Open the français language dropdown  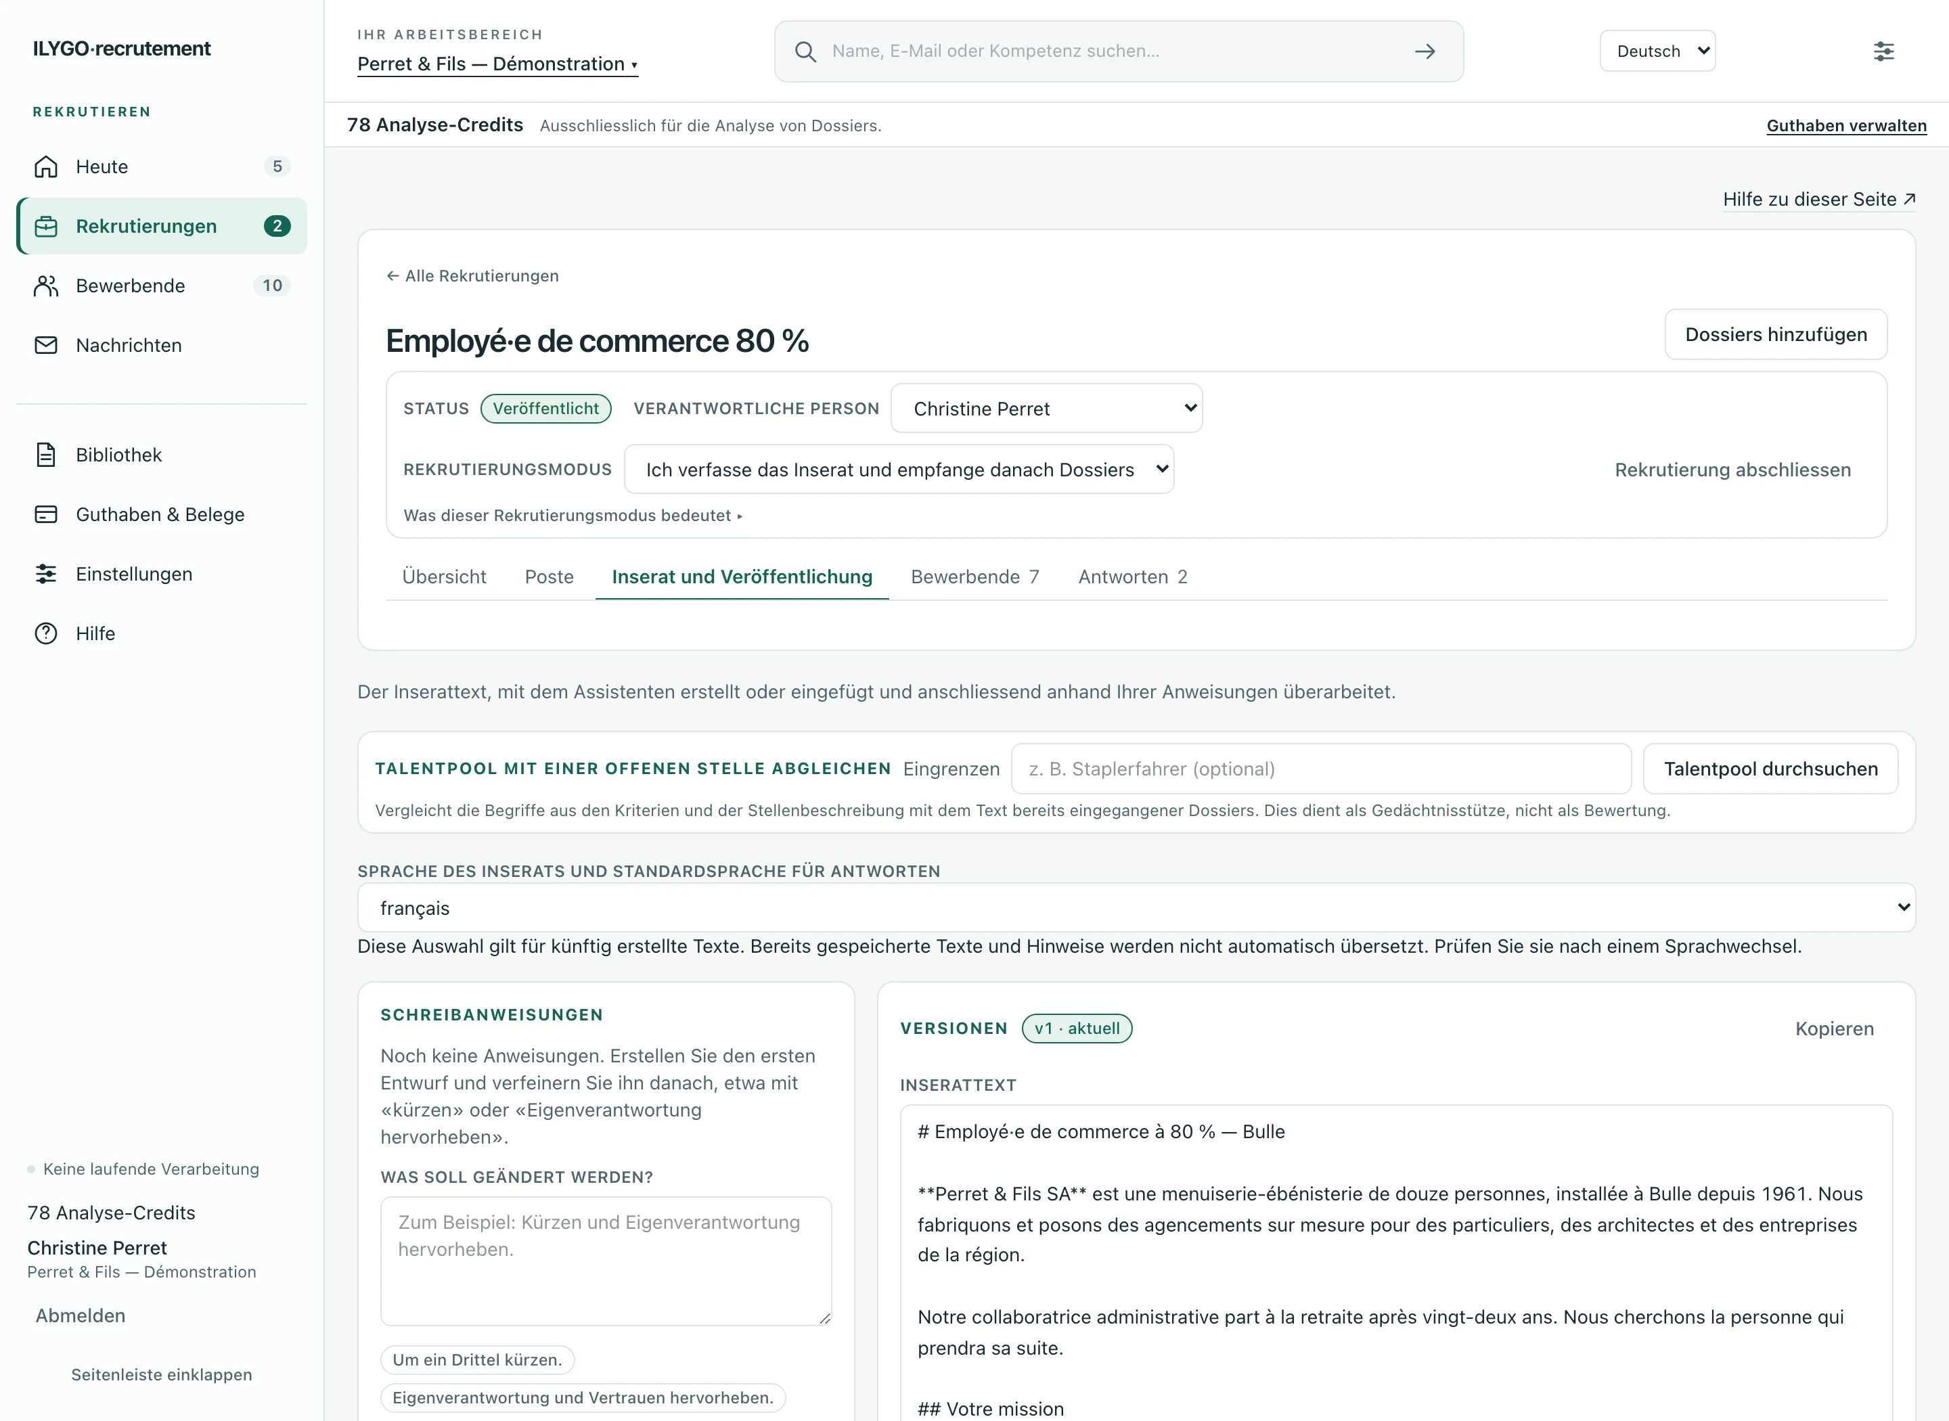pyautogui.click(x=1136, y=907)
